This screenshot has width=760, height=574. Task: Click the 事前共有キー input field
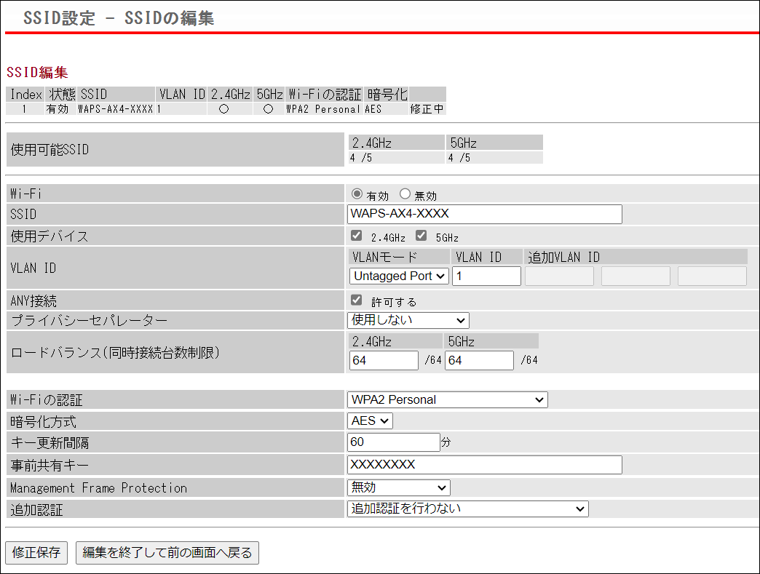[x=485, y=465]
